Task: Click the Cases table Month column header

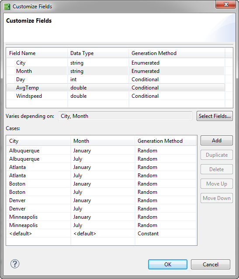Action: click(103, 141)
